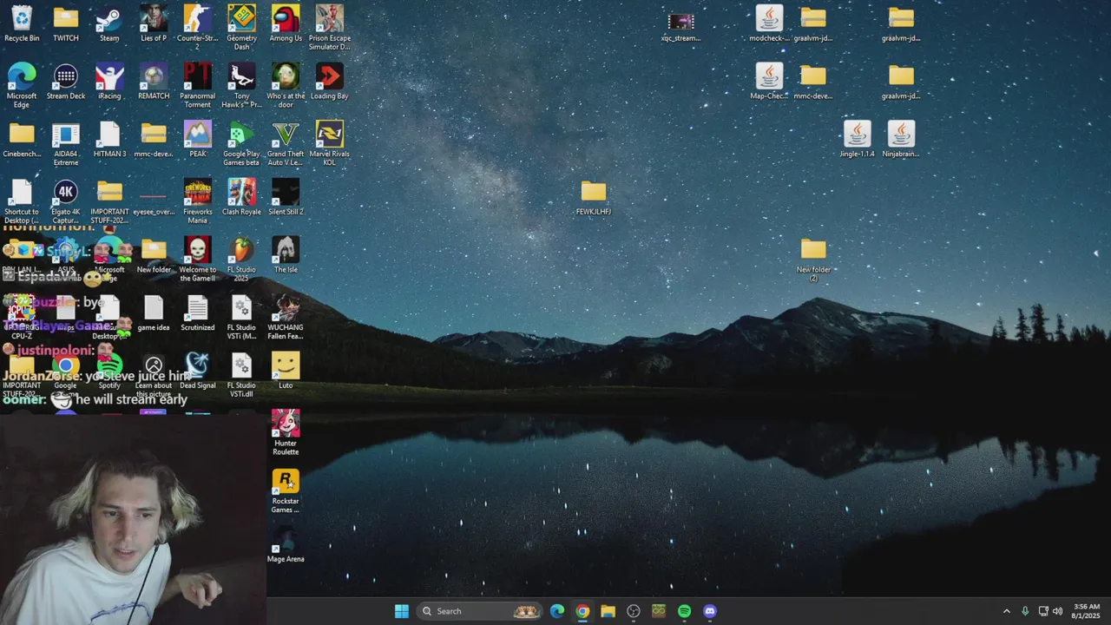Select the Rockstar Games Launcher shortcut
Image resolution: width=1111 pixels, height=625 pixels.
click(x=286, y=490)
